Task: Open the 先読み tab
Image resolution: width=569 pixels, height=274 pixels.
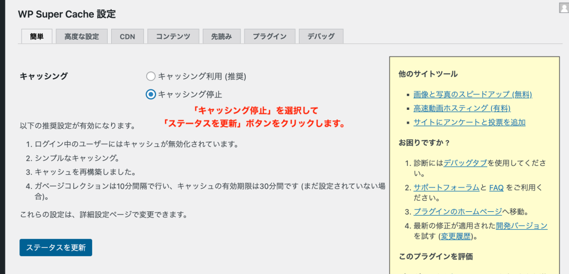Action: (221, 36)
